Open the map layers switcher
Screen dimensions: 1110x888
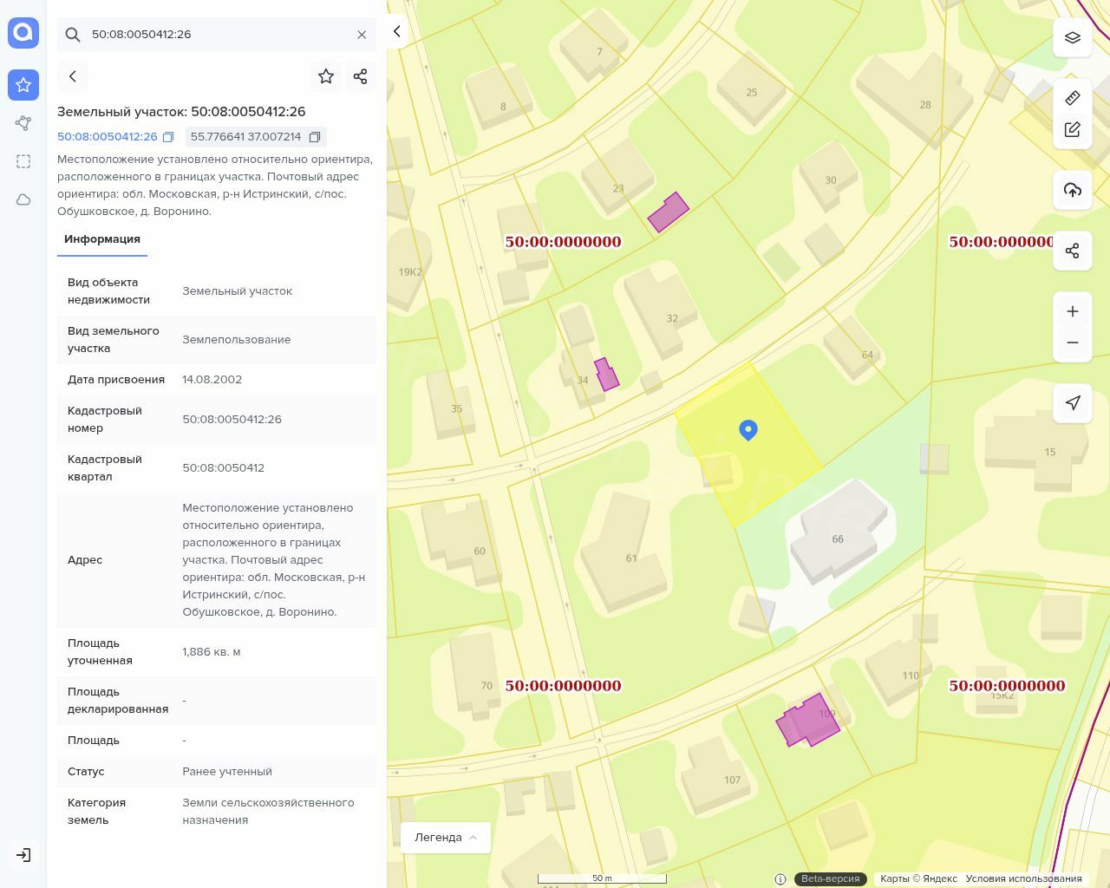[x=1072, y=37]
